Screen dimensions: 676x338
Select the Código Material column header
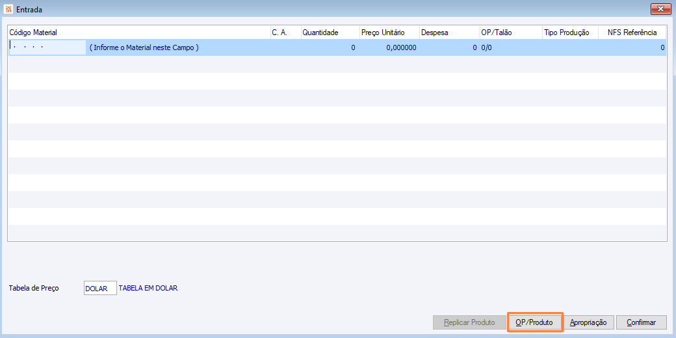(x=139, y=32)
